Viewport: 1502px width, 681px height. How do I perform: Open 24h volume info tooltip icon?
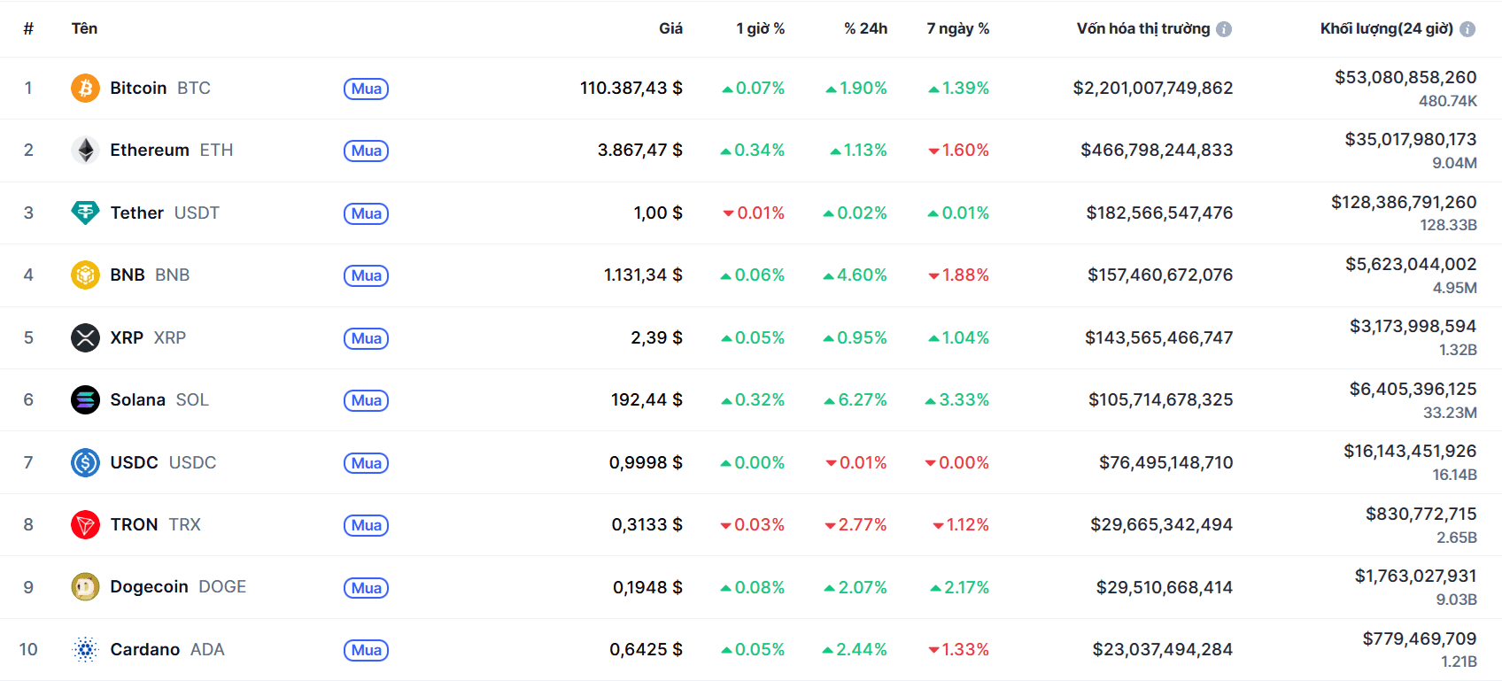[x=1467, y=29]
